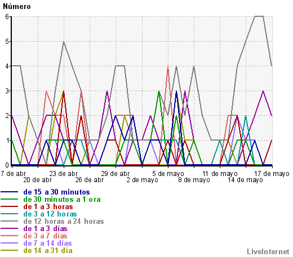This screenshot has width=293, height=257.
Task: Click the light purple legend line swatch
Action: pyautogui.click(x=10, y=243)
